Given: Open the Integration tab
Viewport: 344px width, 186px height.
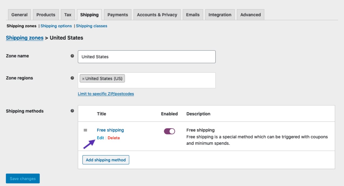Looking at the screenshot, I should point(220,15).
